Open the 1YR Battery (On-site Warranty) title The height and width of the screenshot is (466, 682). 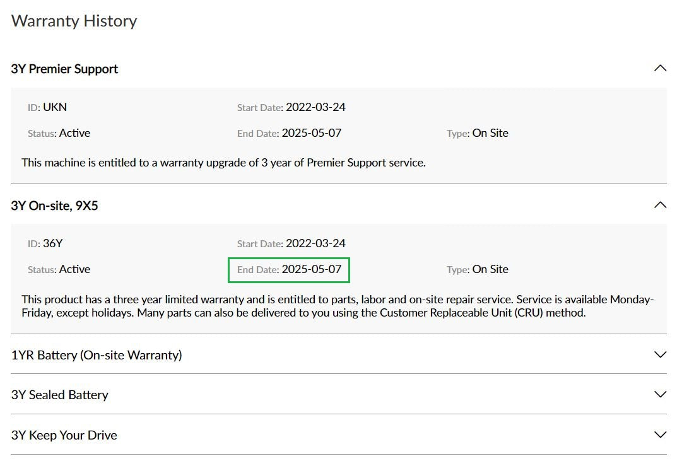(x=97, y=355)
